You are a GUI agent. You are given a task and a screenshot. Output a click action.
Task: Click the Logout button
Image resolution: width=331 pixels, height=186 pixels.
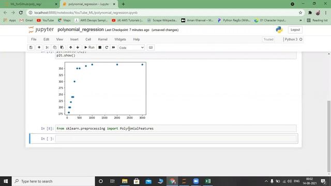[x=295, y=30]
